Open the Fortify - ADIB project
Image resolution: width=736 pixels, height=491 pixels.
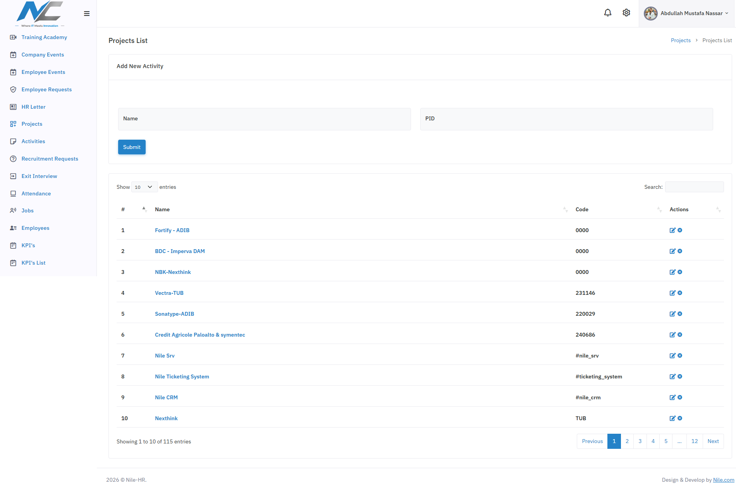point(172,230)
